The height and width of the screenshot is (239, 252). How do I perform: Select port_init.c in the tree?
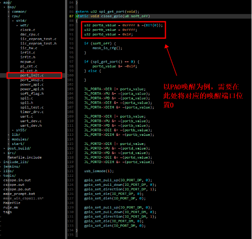pyautogui.click(x=32, y=75)
